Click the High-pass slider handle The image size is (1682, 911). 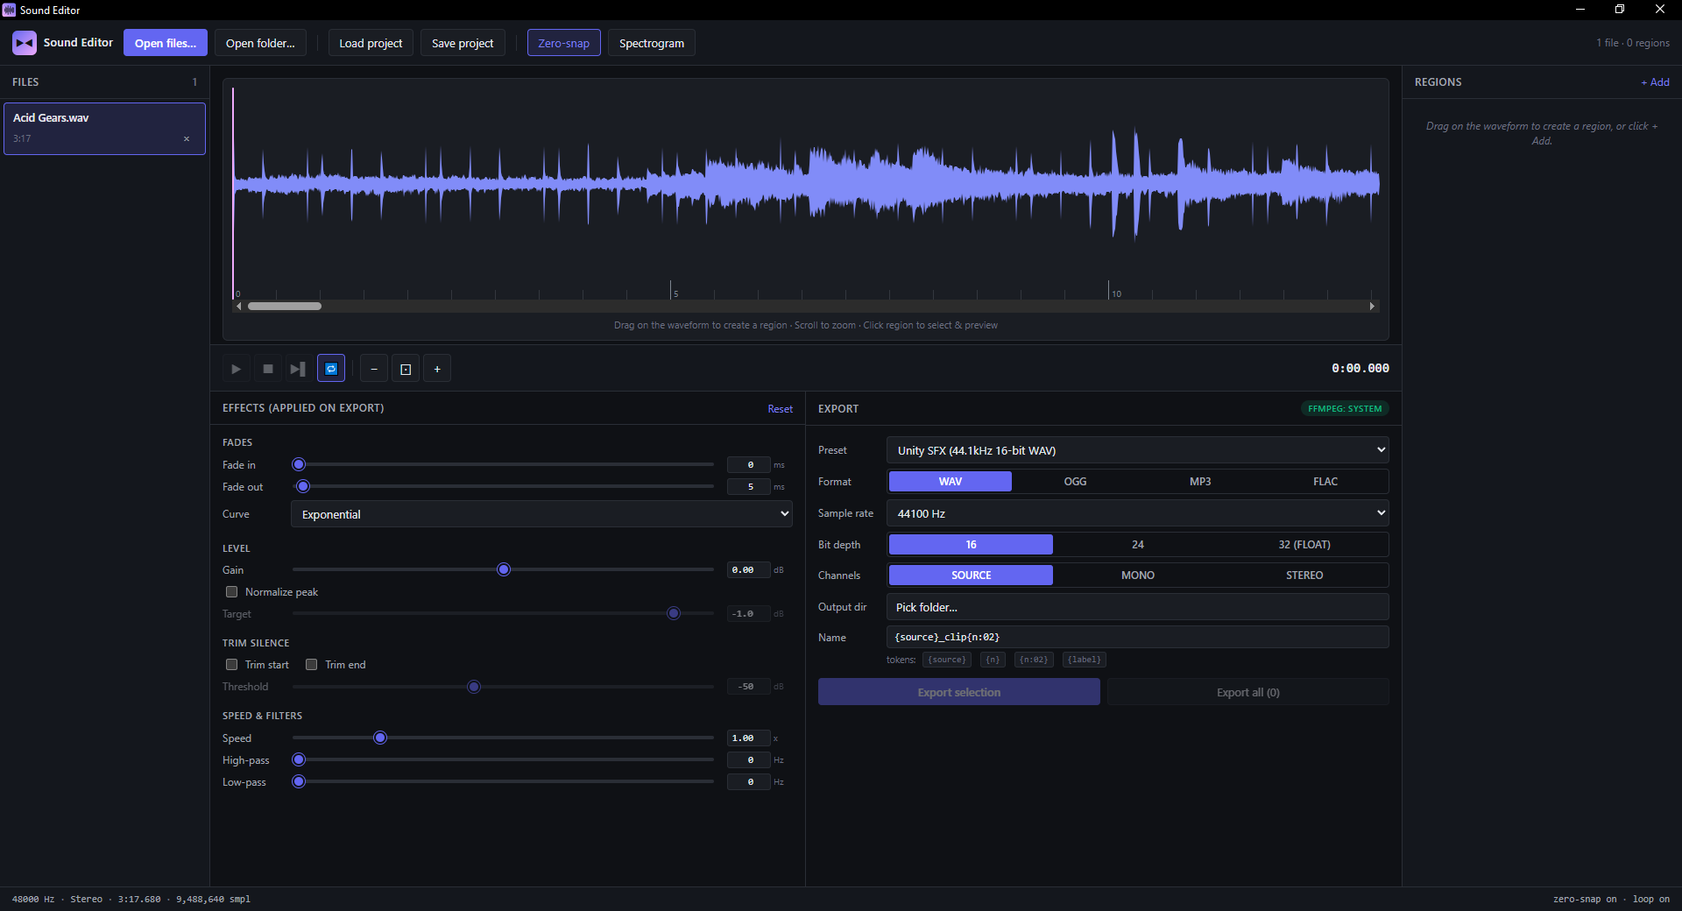[299, 759]
